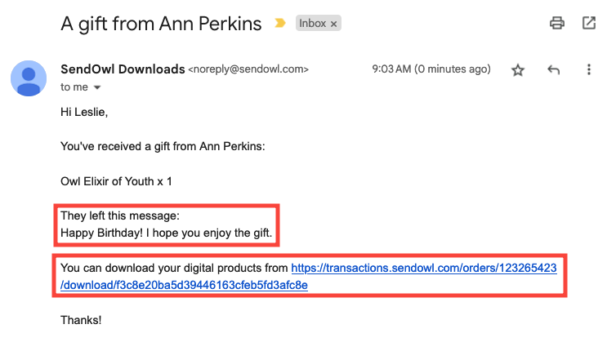Remove the Inbox label with its x
This screenshot has width=607, height=351.
pyautogui.click(x=333, y=24)
